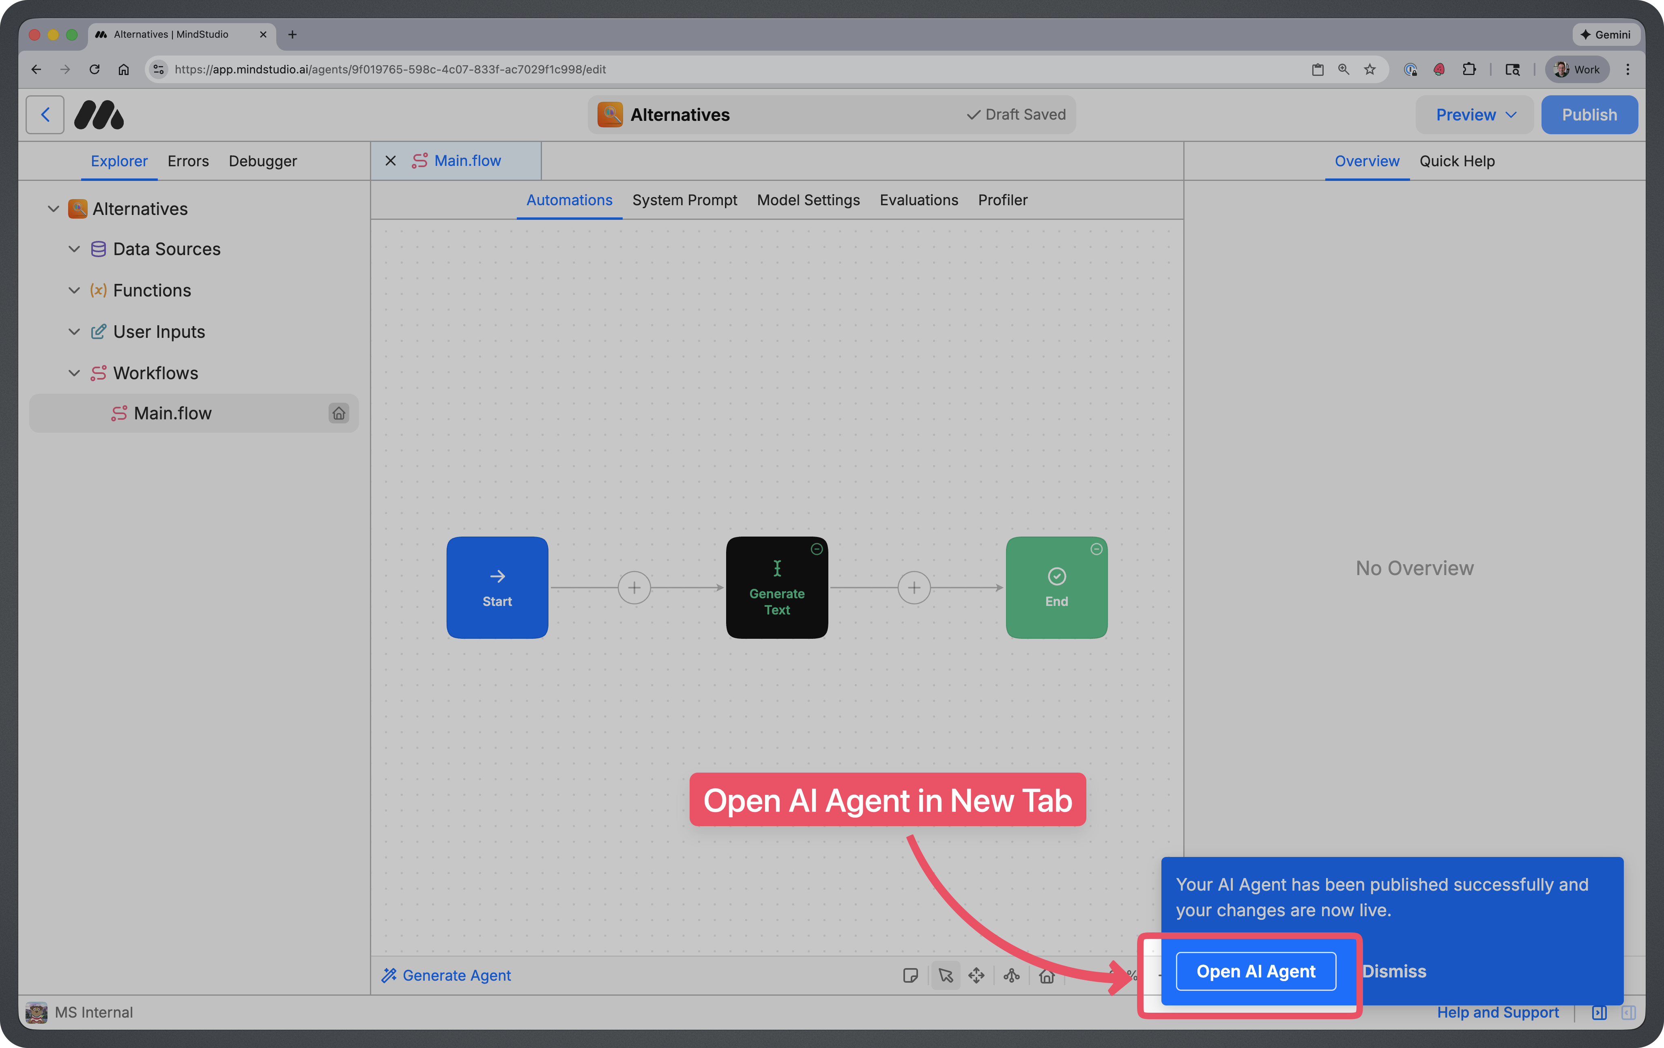Activate the cursor selection tool
This screenshot has width=1664, height=1048.
[945, 975]
